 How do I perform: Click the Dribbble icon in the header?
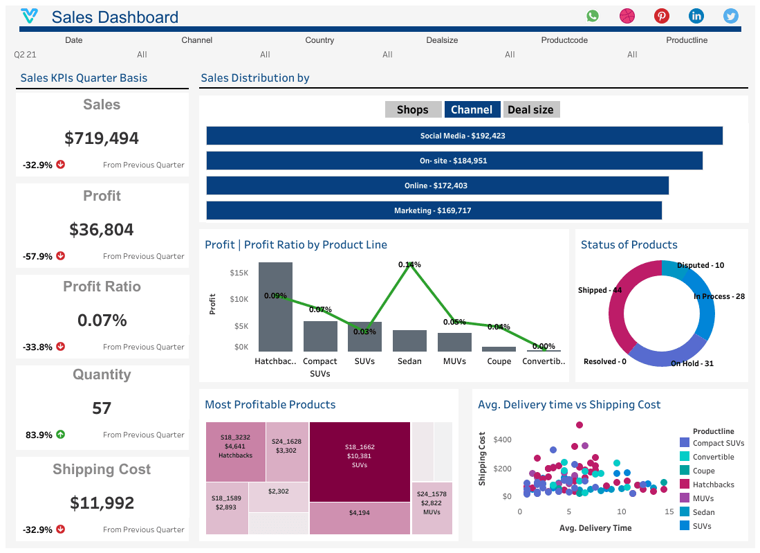(627, 15)
